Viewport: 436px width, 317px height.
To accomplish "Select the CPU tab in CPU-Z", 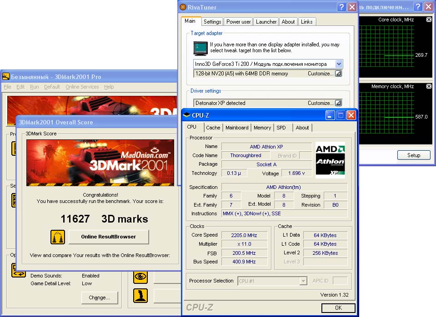I will pyautogui.click(x=191, y=127).
